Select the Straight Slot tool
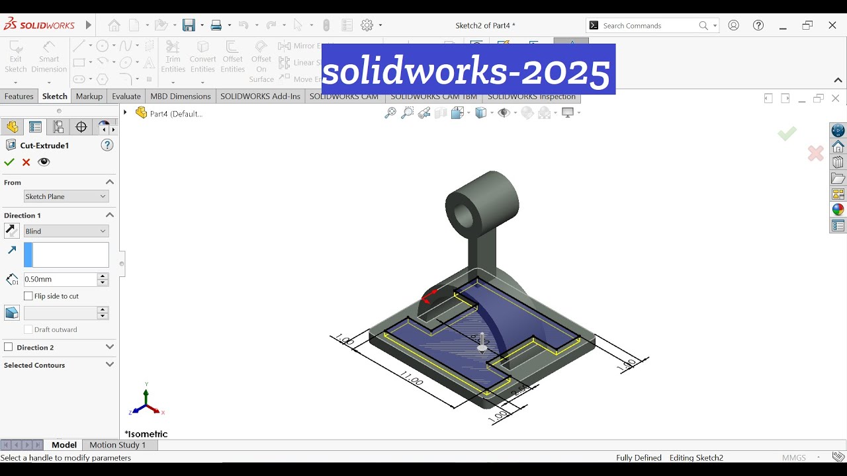This screenshot has height=476, width=847. point(79,79)
